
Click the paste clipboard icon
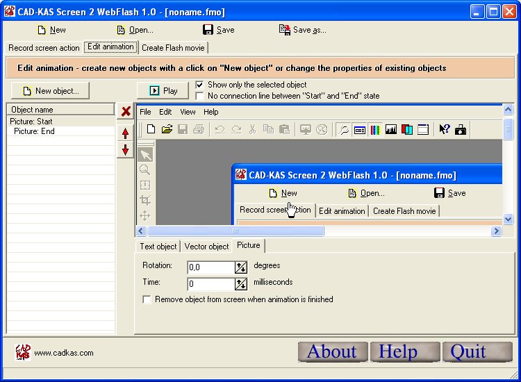tap(284, 129)
